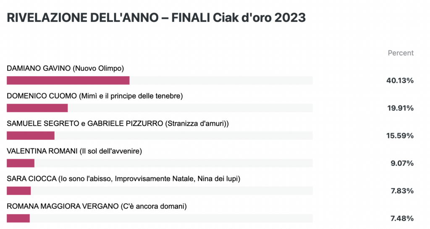Select the Stranizza d'amuri nominees label
430x229 pixels.
coord(118,124)
